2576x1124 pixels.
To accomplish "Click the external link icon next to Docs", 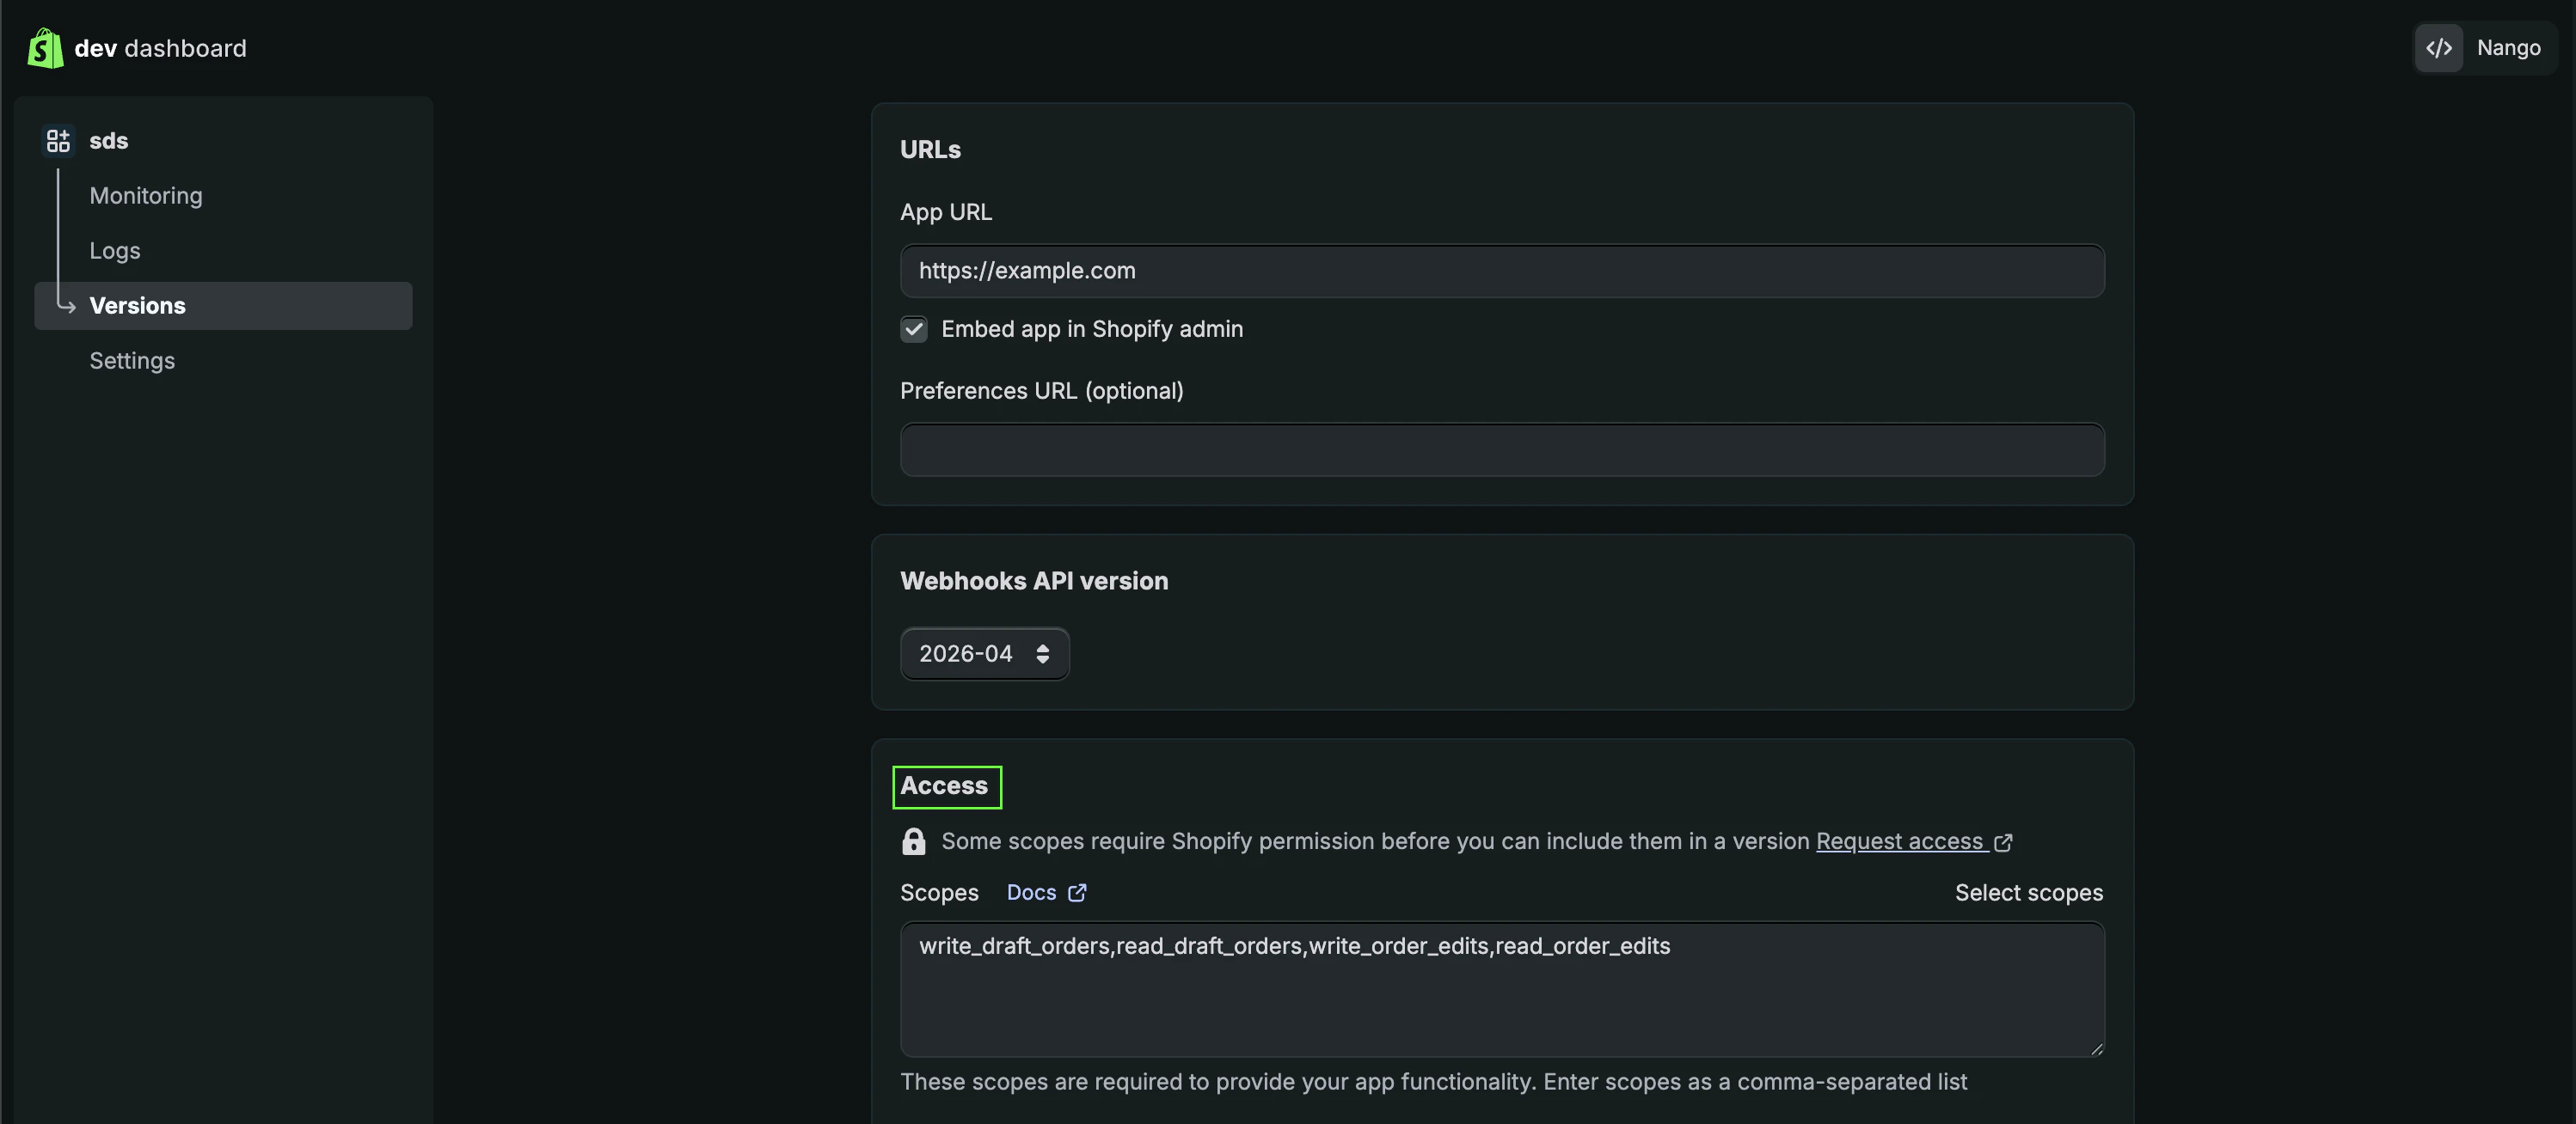I will [x=1077, y=892].
